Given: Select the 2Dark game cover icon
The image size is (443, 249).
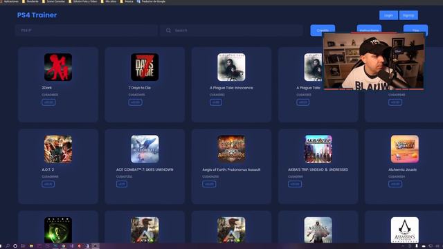Looking at the screenshot, I should coord(58,67).
